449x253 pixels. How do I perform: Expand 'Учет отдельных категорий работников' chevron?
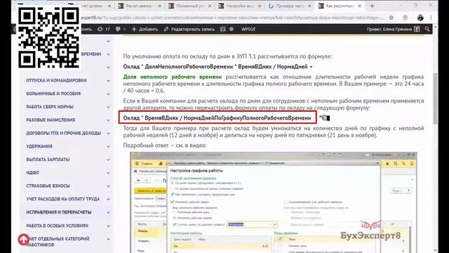click(108, 239)
